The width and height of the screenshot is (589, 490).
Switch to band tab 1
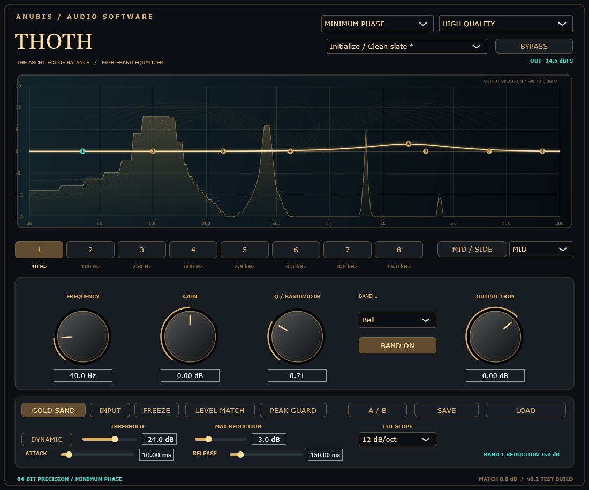(x=39, y=250)
